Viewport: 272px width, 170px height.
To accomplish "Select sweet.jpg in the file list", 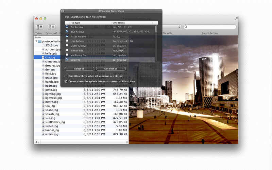I will point(52,126).
